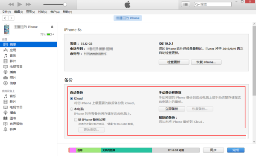Open 图书 in the sidebar

(29, 118)
